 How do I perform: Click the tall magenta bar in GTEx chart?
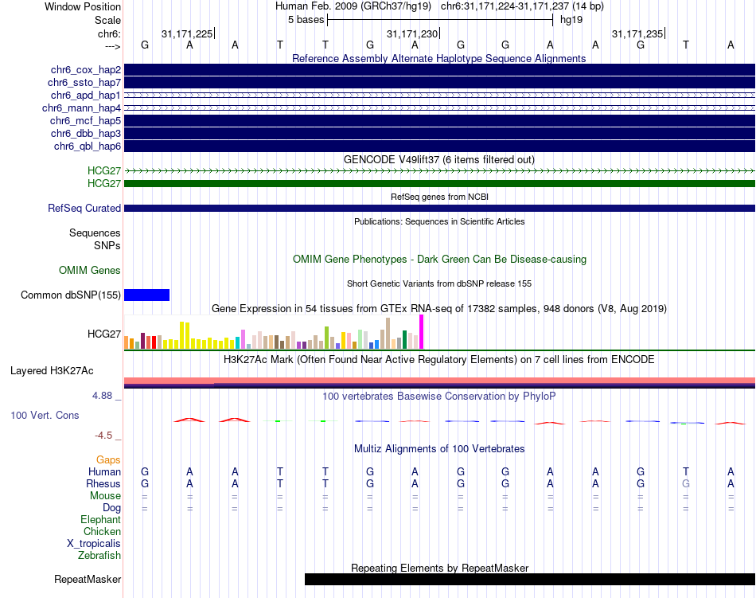coord(422,332)
